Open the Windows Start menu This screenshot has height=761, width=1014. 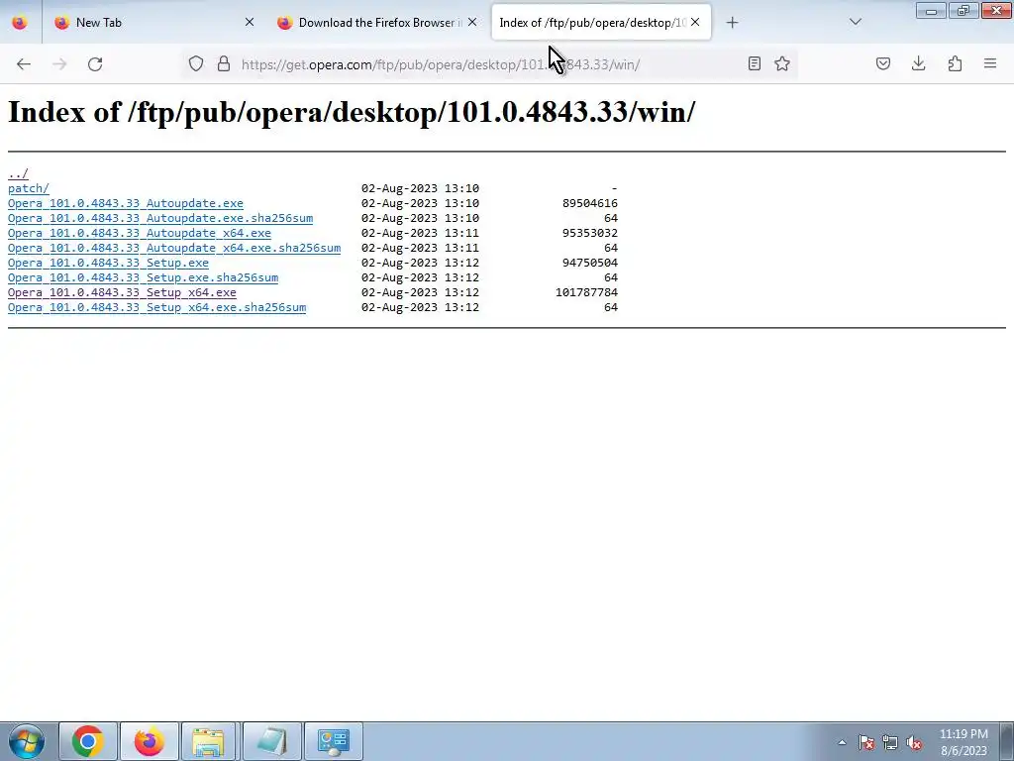point(27,741)
